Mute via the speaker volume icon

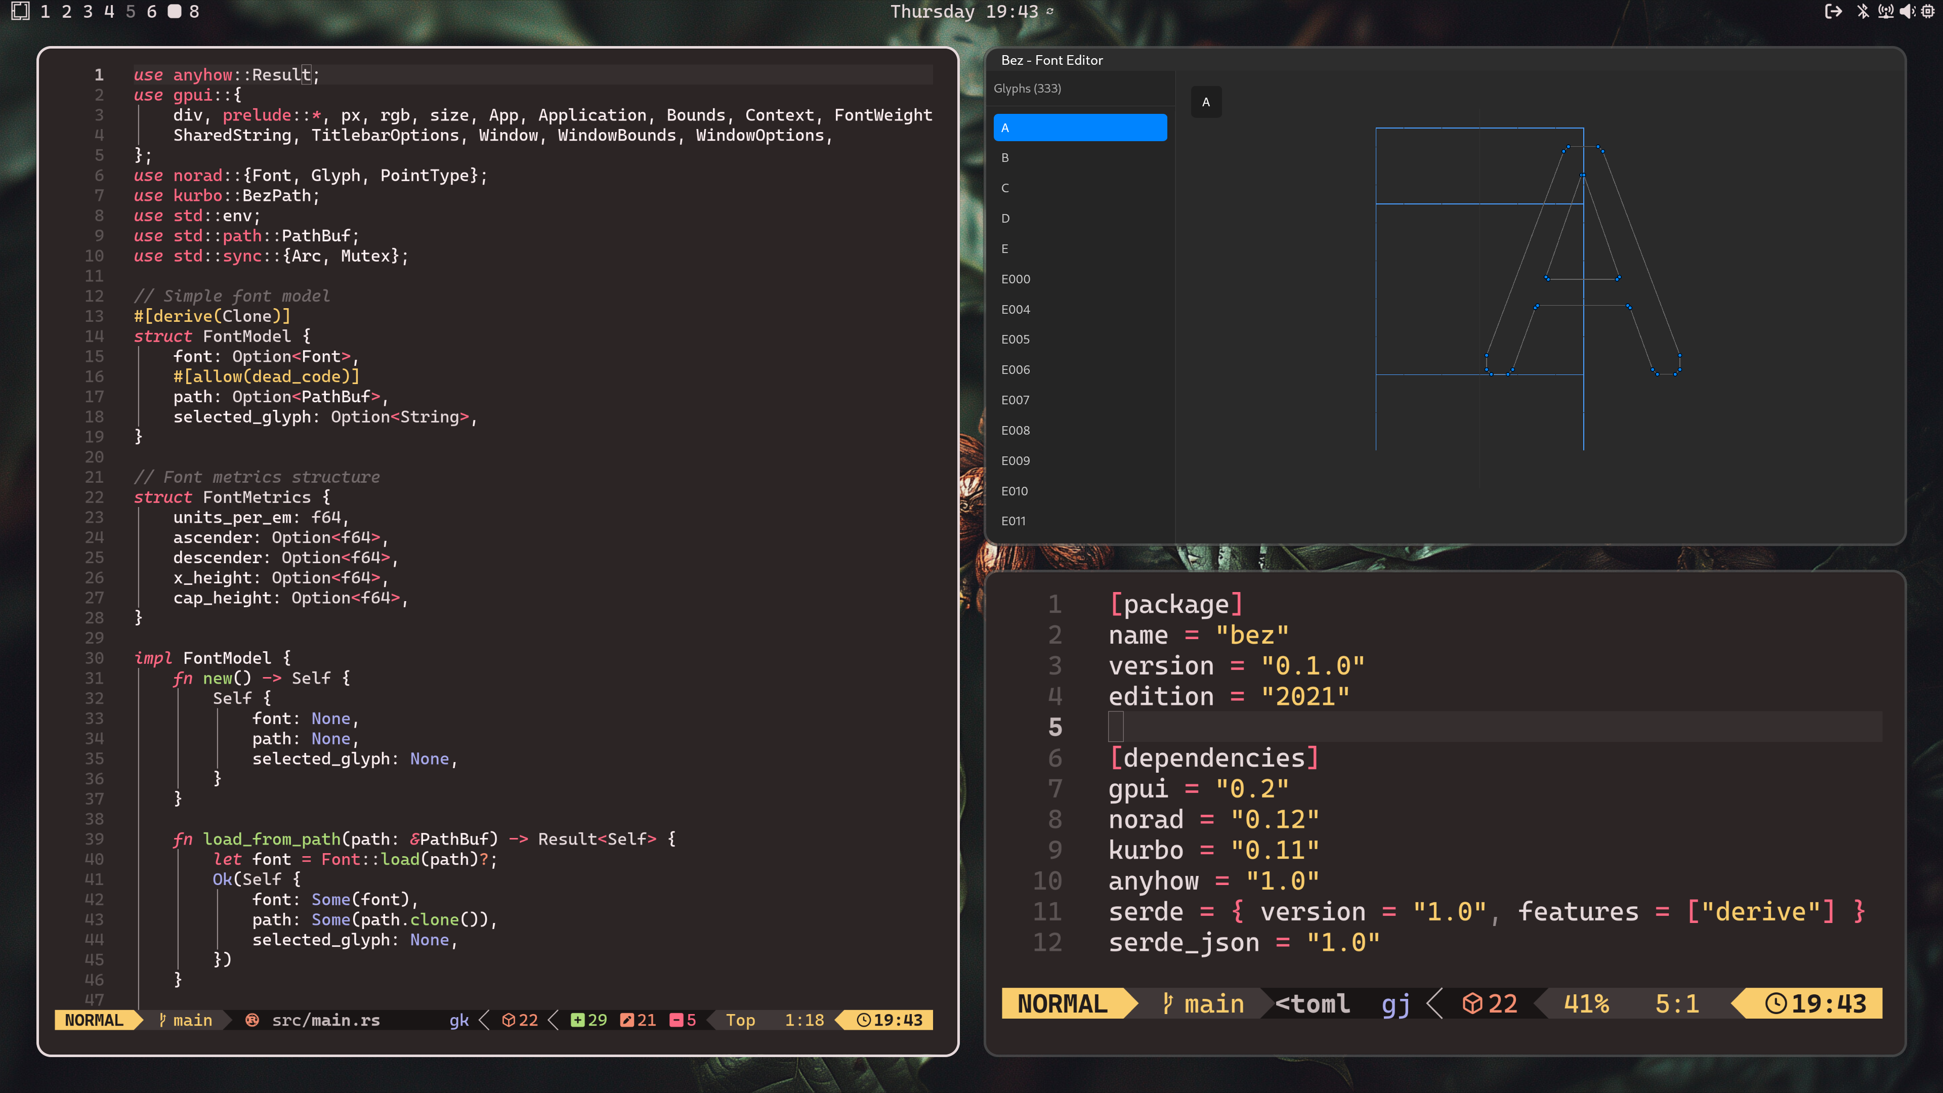[1907, 11]
